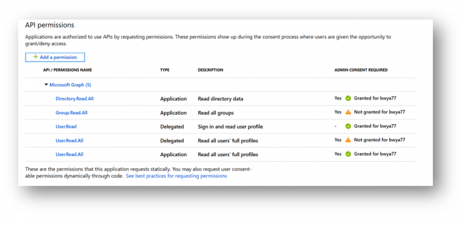Click Not granted for bwya77 in Group.Read.All row
This screenshot has width=463, height=225.
pyautogui.click(x=379, y=112)
